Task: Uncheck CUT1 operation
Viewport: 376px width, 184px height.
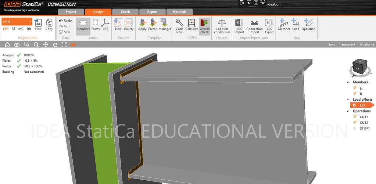Action: pyautogui.click(x=355, y=117)
